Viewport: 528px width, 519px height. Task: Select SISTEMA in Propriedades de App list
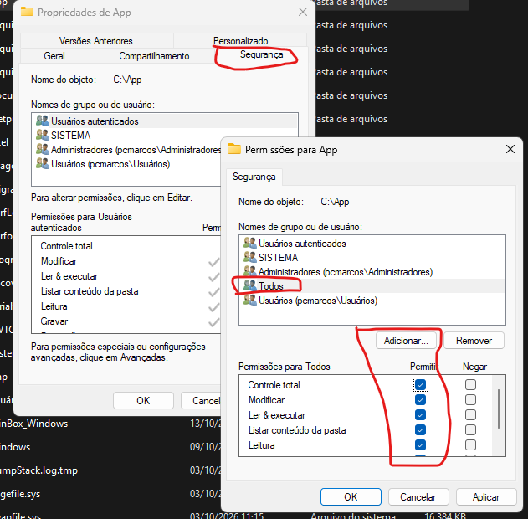tap(126, 136)
